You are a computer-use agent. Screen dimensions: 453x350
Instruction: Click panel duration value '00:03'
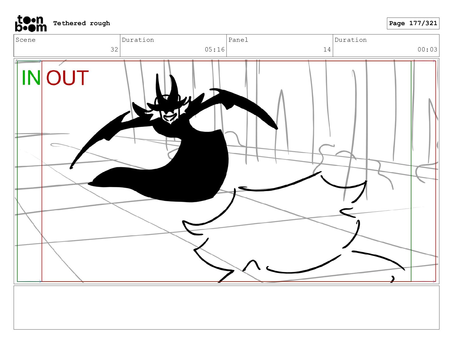[x=427, y=49]
